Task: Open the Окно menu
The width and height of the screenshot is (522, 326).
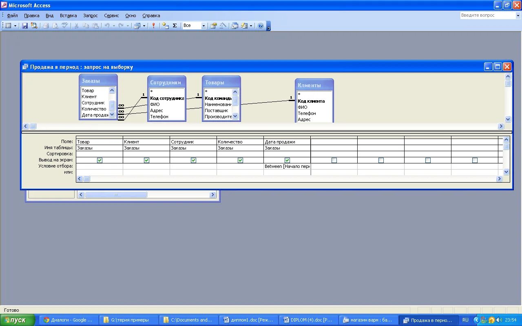Action: click(130, 15)
